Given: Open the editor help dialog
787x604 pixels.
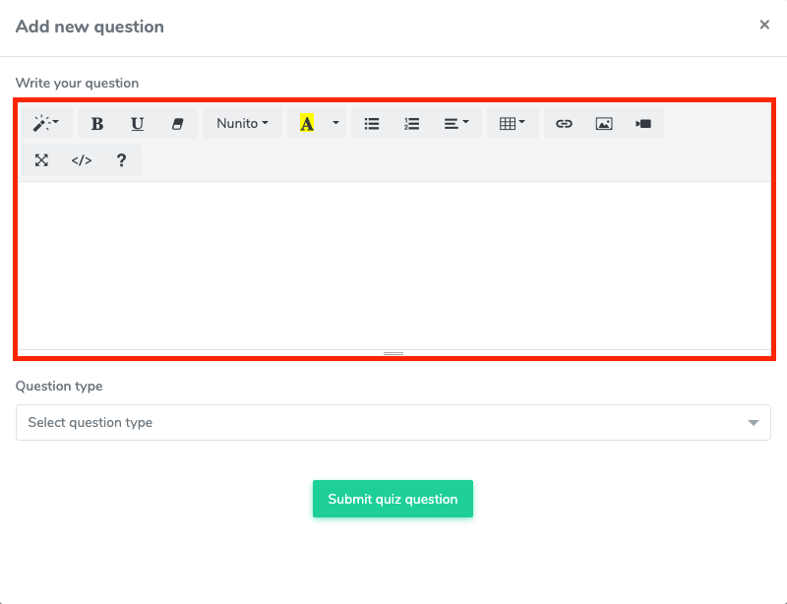Looking at the screenshot, I should [121, 159].
